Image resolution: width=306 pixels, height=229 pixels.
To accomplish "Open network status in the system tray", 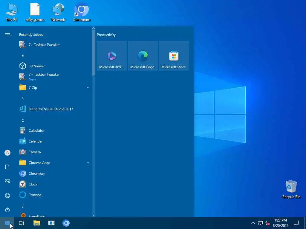I will coord(260,223).
